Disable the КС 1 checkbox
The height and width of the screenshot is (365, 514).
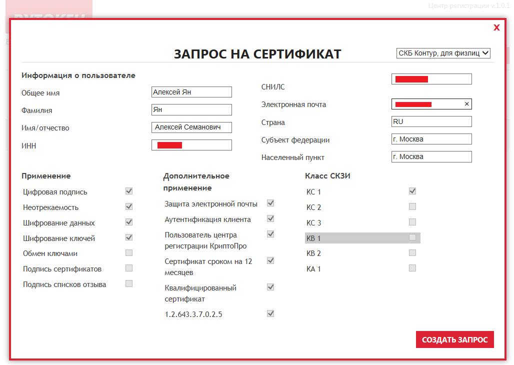coord(412,190)
